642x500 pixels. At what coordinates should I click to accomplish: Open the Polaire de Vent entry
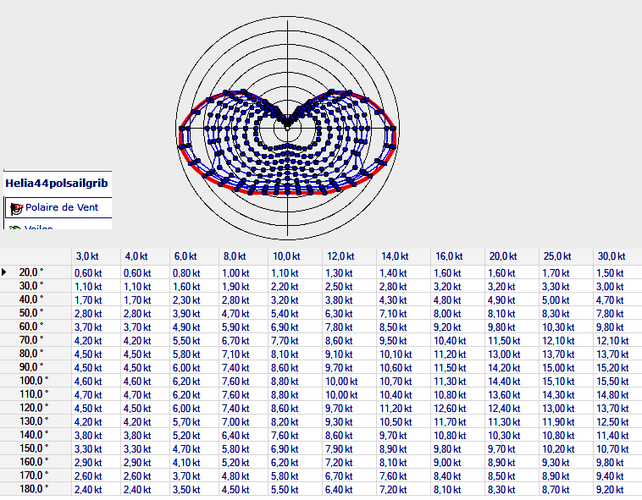[58, 207]
